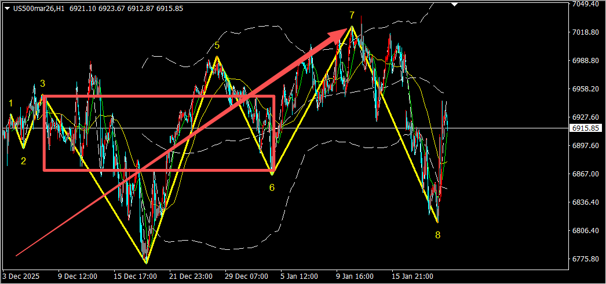The width and height of the screenshot is (606, 284).
Task: Click the current price tag 6915.85
Action: (x=586, y=128)
